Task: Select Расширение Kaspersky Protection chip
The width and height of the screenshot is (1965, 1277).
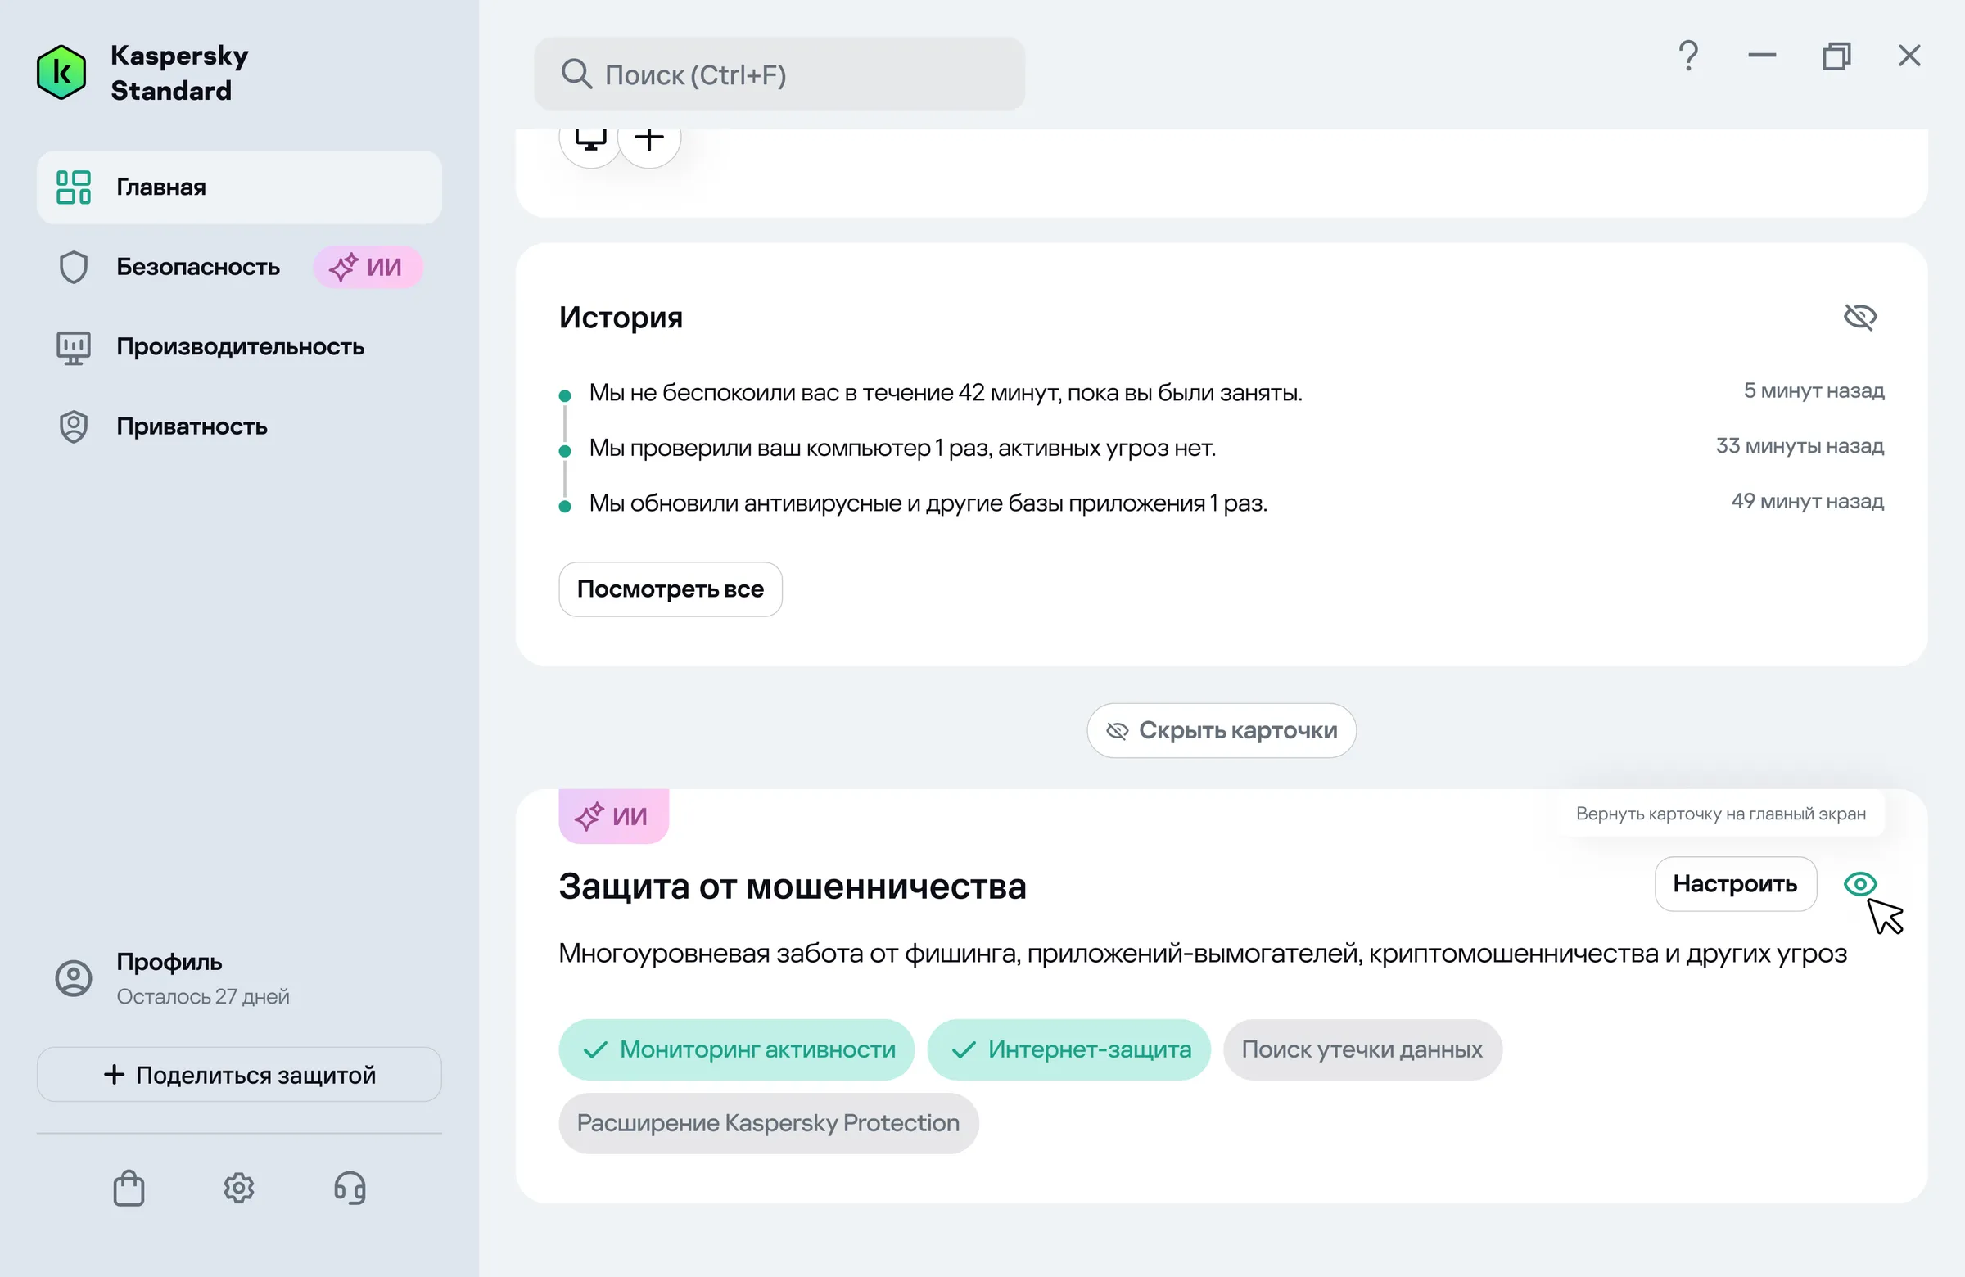Action: 769,1123
